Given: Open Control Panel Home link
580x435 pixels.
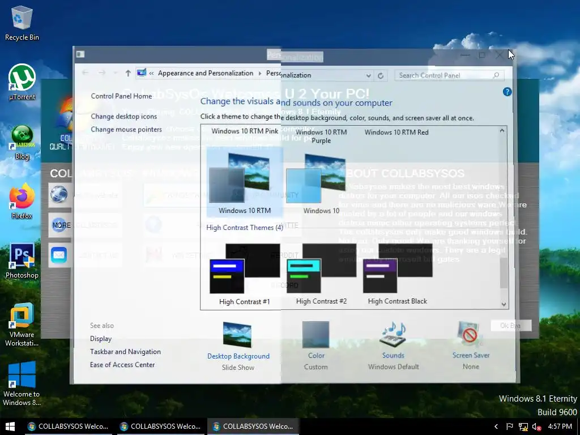Looking at the screenshot, I should pos(121,96).
